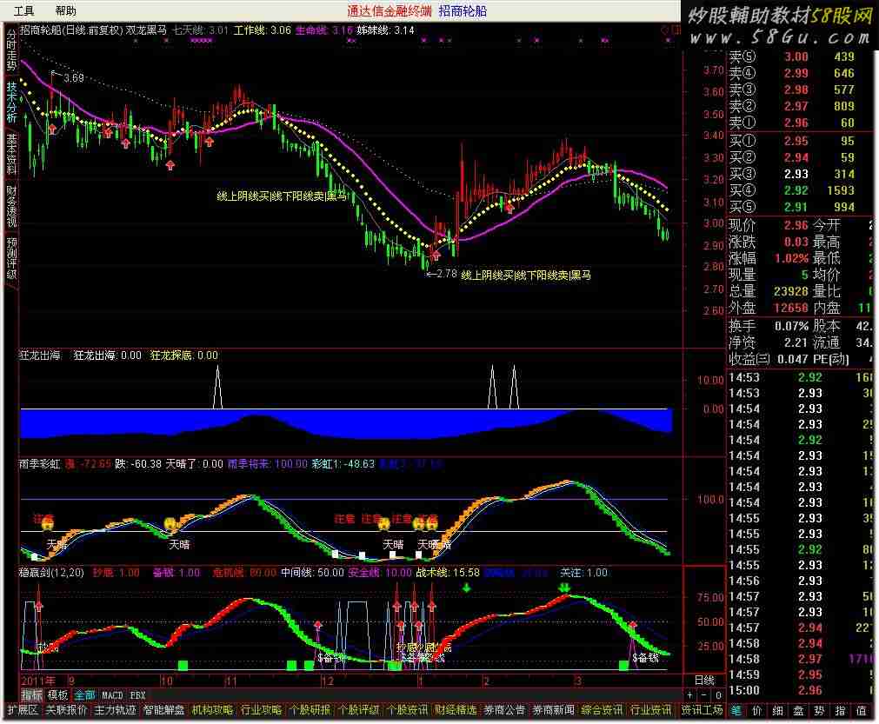Switch to the 技术分析 side tab
879x724 pixels.
pos(11,102)
